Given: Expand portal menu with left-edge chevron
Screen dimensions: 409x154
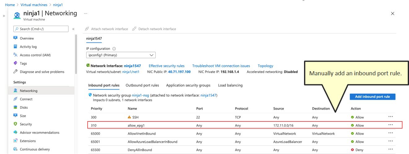Looking at the screenshot, I should (x=4, y=15).
